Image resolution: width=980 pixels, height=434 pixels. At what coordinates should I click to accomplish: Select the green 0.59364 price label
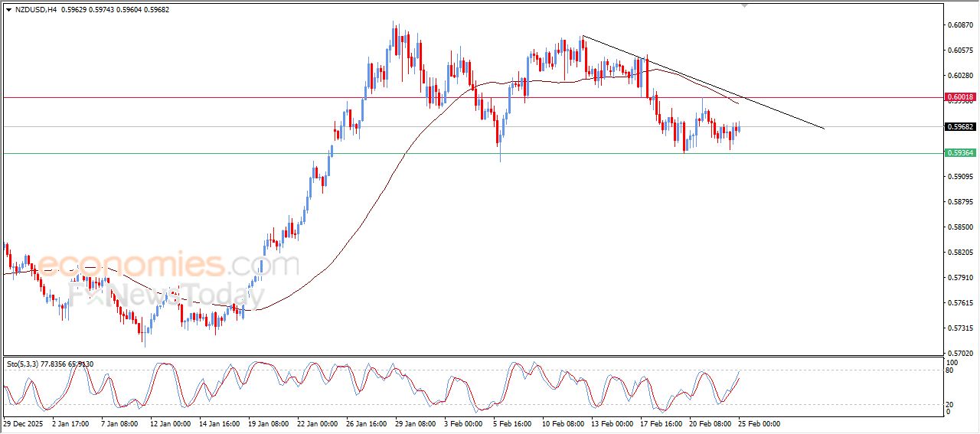click(x=960, y=153)
